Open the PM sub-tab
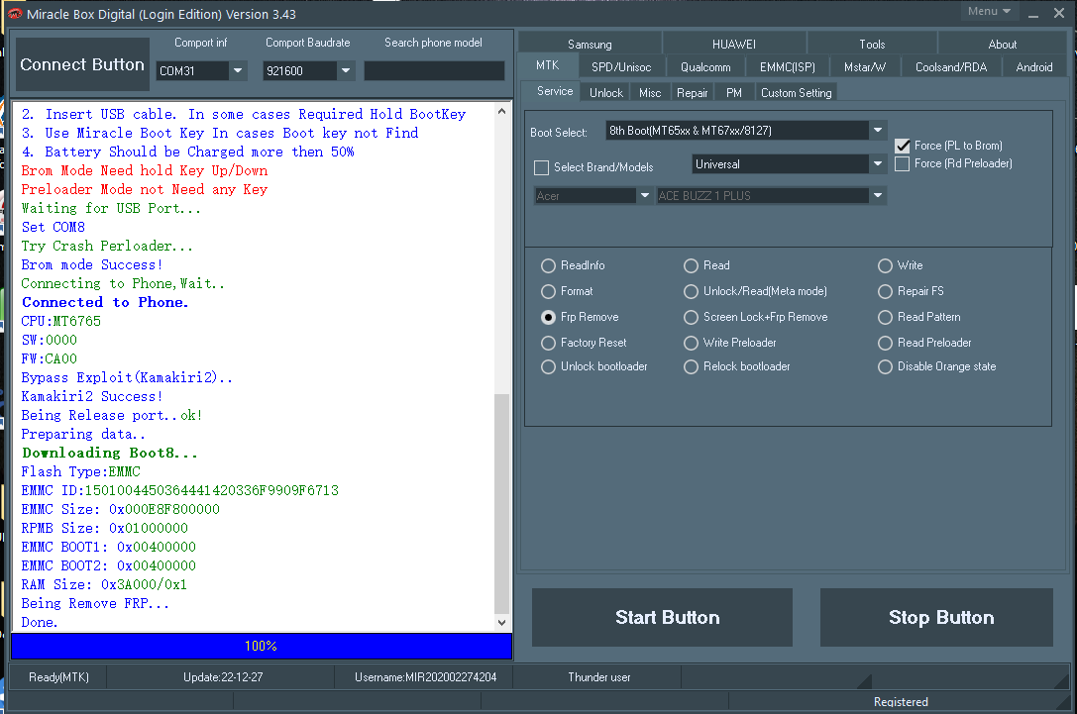Screen dimensions: 1077x714 (733, 93)
